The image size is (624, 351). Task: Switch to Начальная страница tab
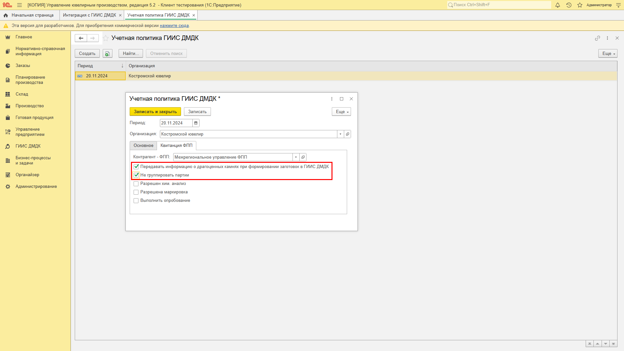click(30, 15)
